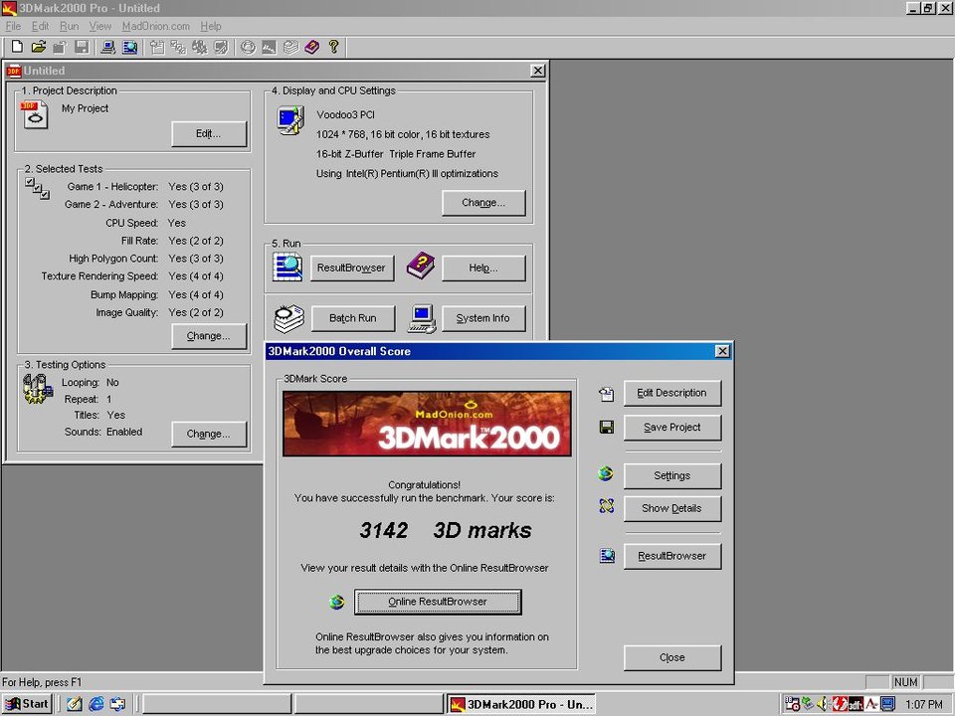Click Change... under Selected Tests
955x716 pixels.
point(209,336)
